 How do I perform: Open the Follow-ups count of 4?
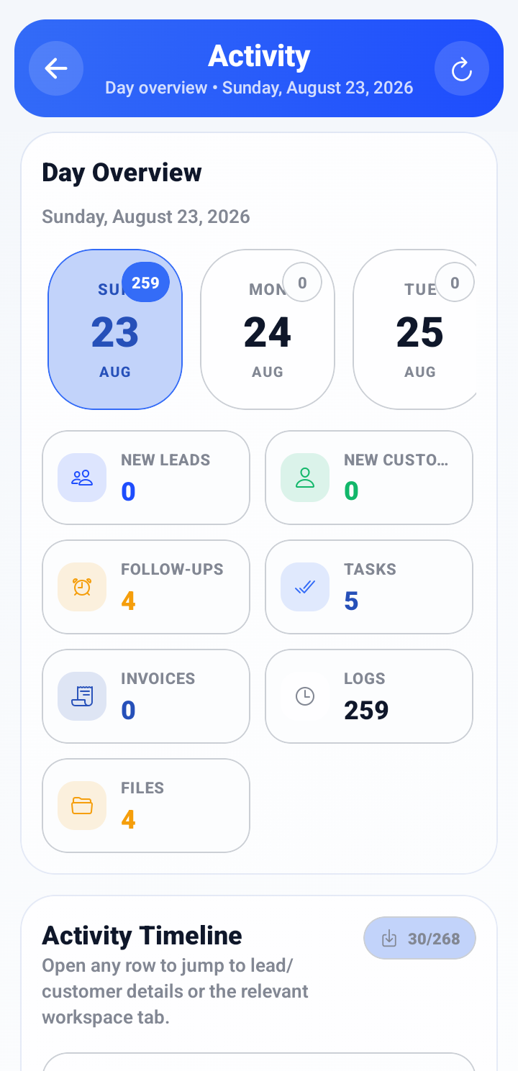pos(128,601)
